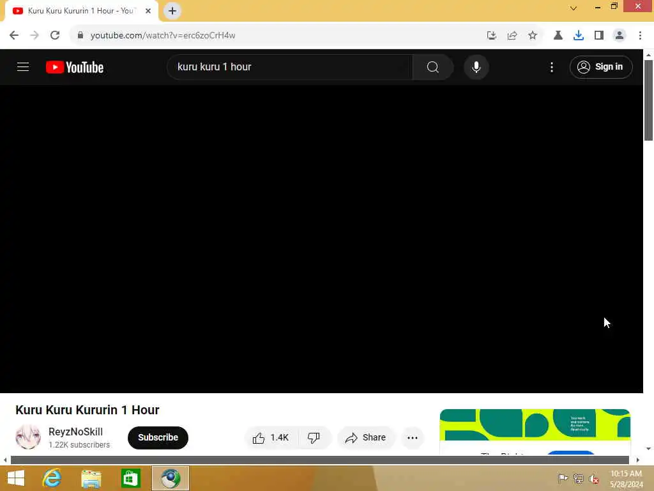Click the horizontal scroll right arrow
The width and height of the screenshot is (654, 491).
point(638,460)
